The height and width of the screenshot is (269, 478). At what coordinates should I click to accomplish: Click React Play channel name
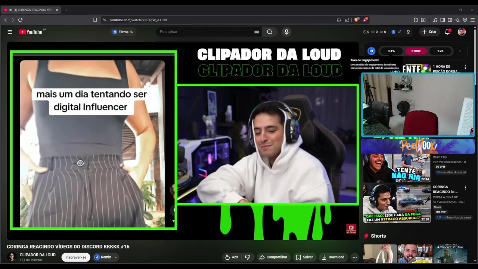pos(440,157)
